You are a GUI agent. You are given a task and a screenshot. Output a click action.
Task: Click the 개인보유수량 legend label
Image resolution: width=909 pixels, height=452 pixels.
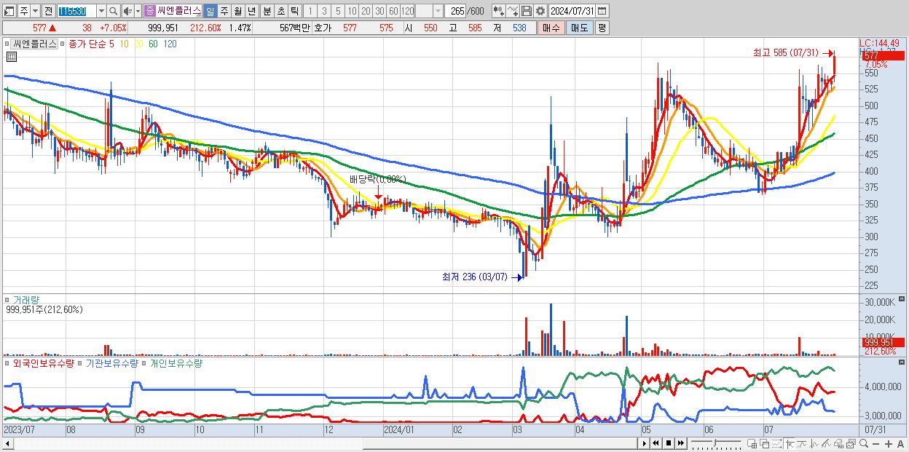point(176,362)
